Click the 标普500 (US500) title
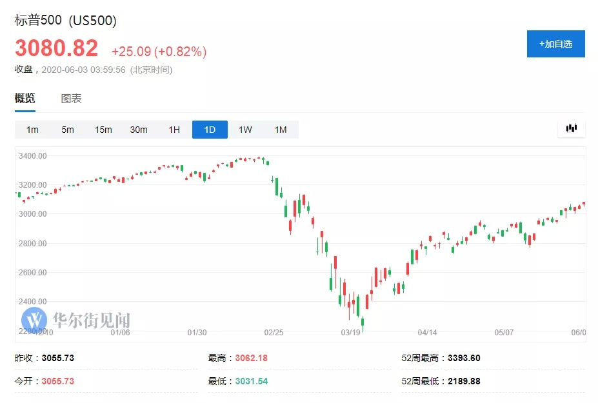The height and width of the screenshot is (403, 598). pyautogui.click(x=66, y=20)
